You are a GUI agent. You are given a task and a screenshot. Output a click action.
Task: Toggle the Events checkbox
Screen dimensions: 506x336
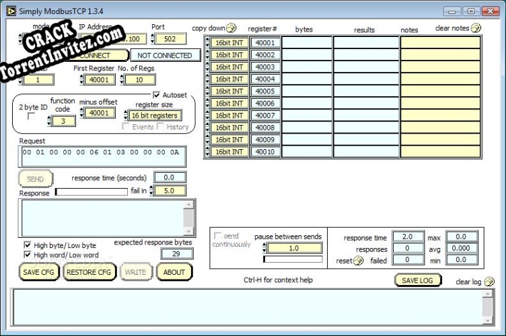pos(126,126)
